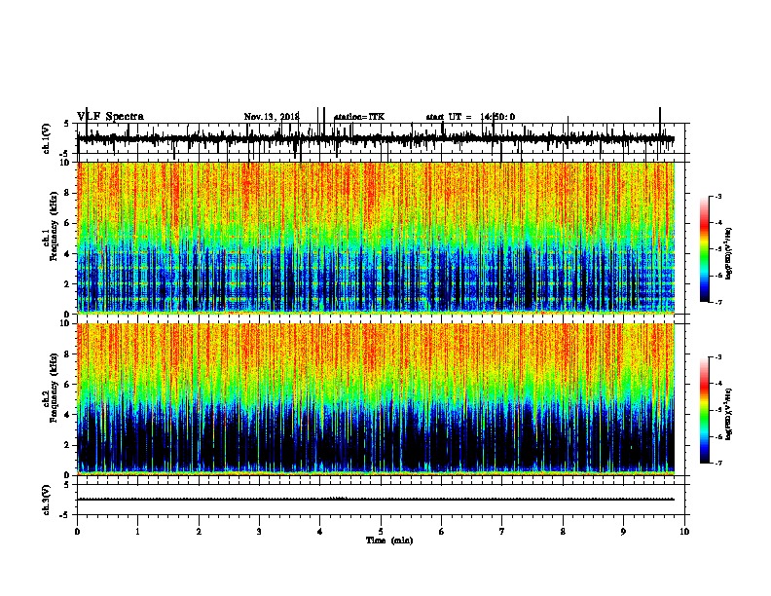Click the 'station=ITK' header text
The image size is (771, 596).
pyautogui.click(x=359, y=117)
